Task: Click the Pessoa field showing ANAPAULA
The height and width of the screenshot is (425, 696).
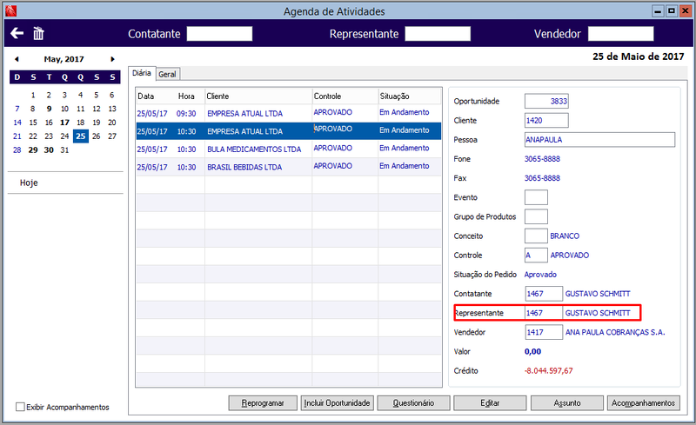Action: tap(599, 139)
